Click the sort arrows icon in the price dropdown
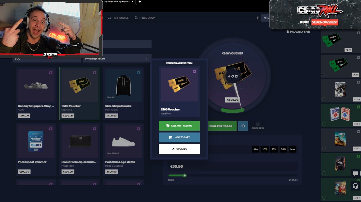The width and height of the screenshot is (361, 202). tap(147, 59)
